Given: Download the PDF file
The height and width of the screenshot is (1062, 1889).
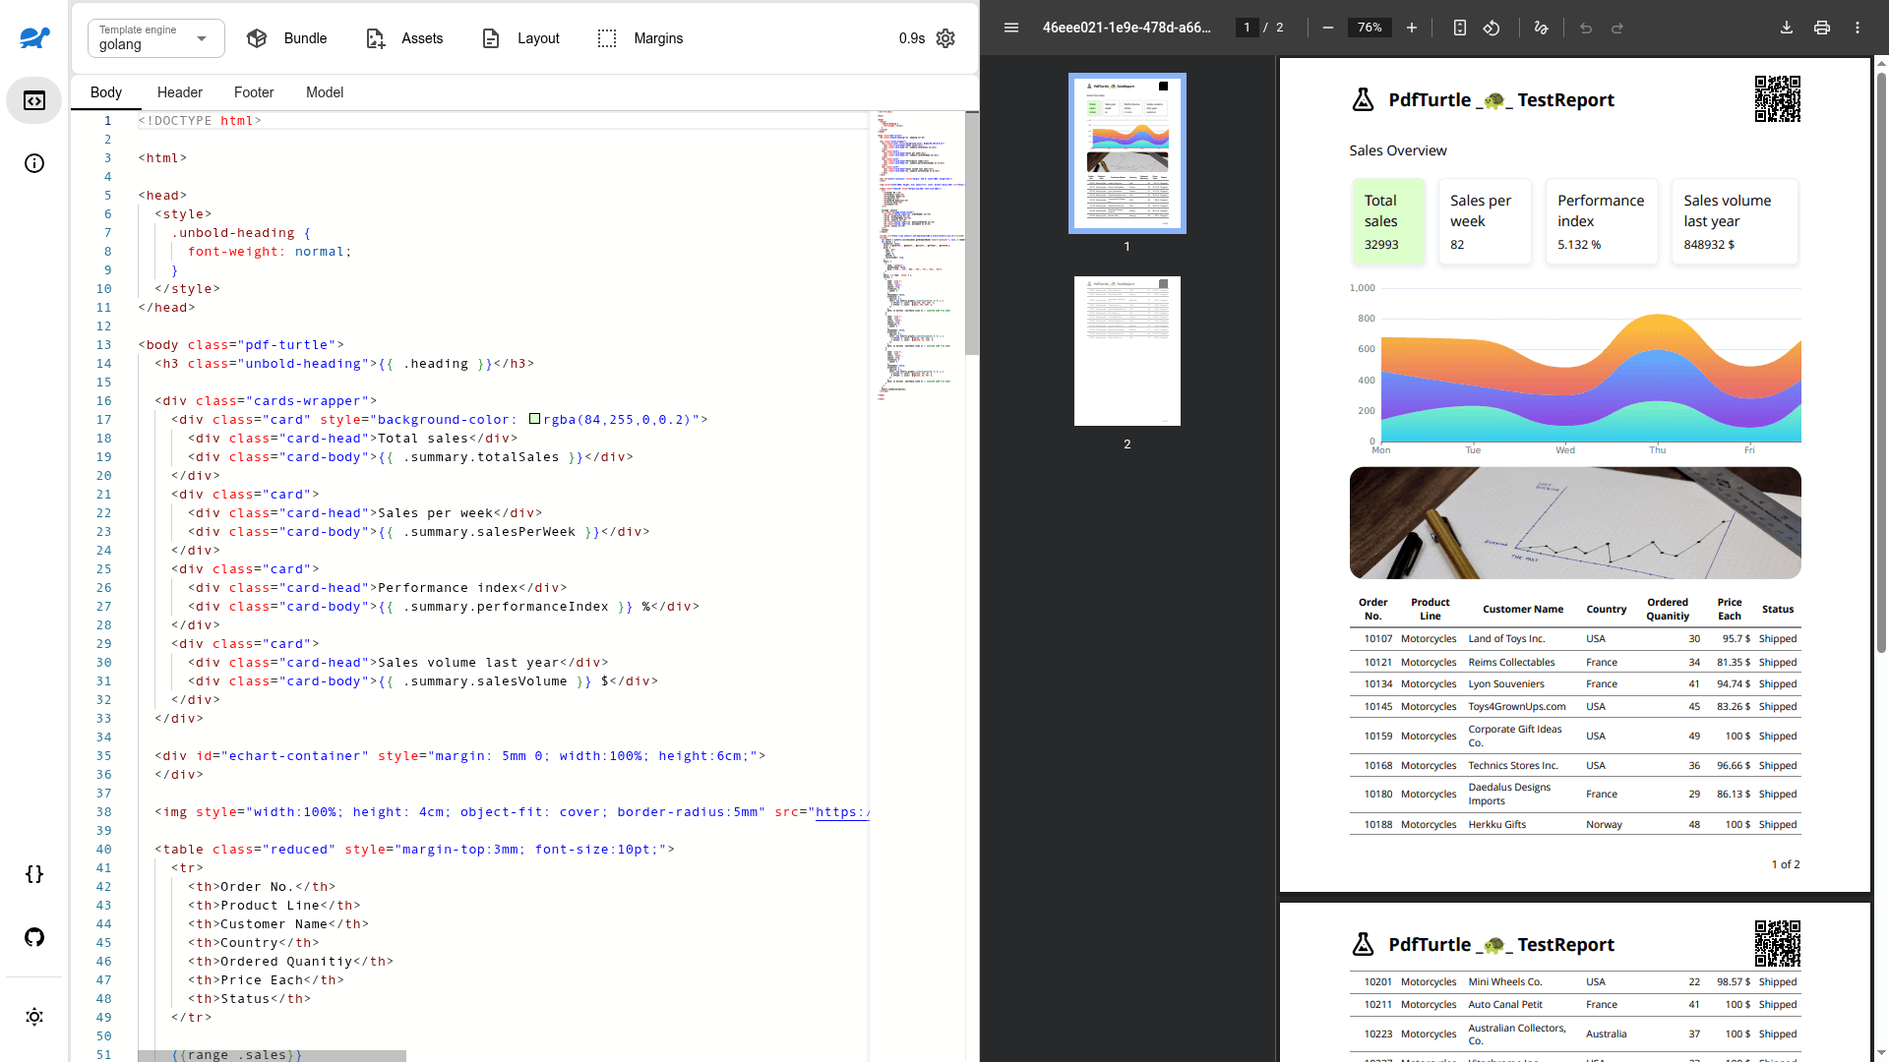Looking at the screenshot, I should click(1787, 28).
